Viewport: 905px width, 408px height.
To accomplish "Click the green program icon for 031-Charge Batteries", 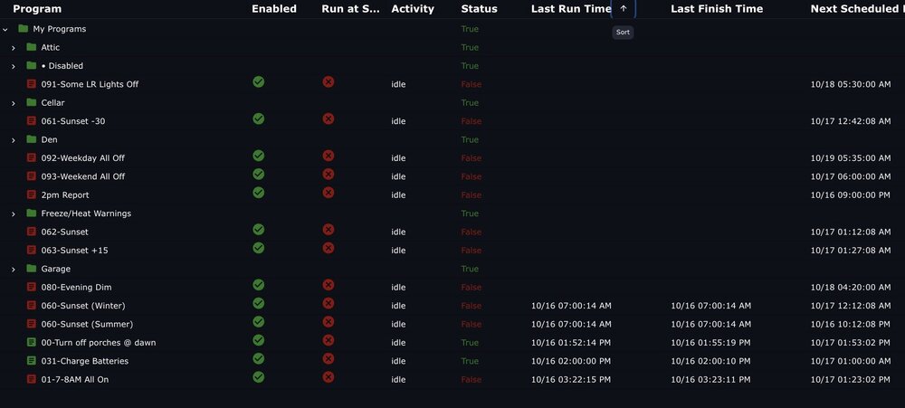I will (x=31, y=361).
